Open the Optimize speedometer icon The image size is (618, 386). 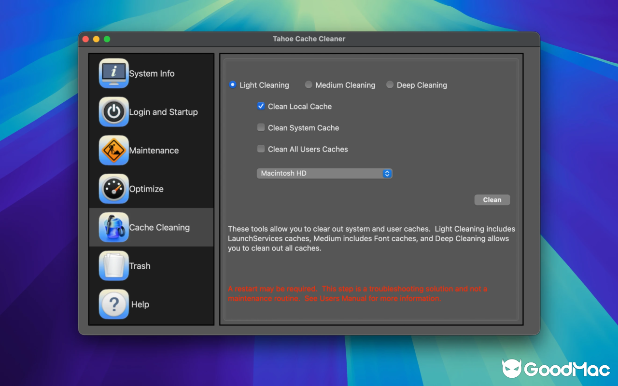pyautogui.click(x=113, y=189)
